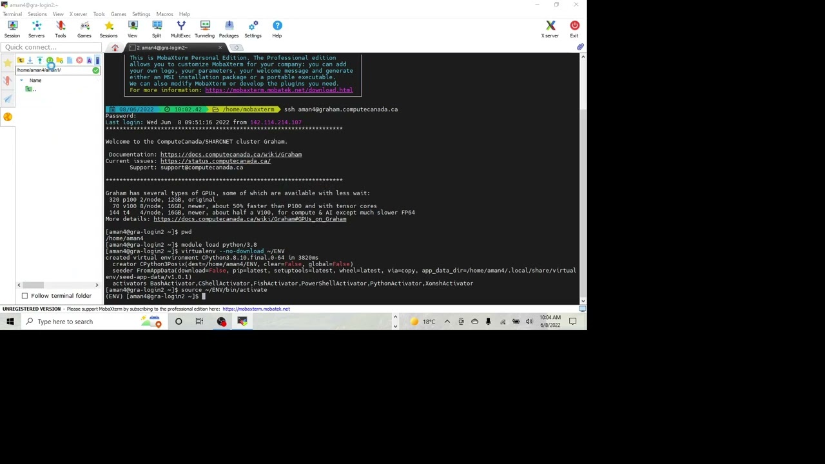Open the Macros menu

pyautogui.click(x=164, y=14)
